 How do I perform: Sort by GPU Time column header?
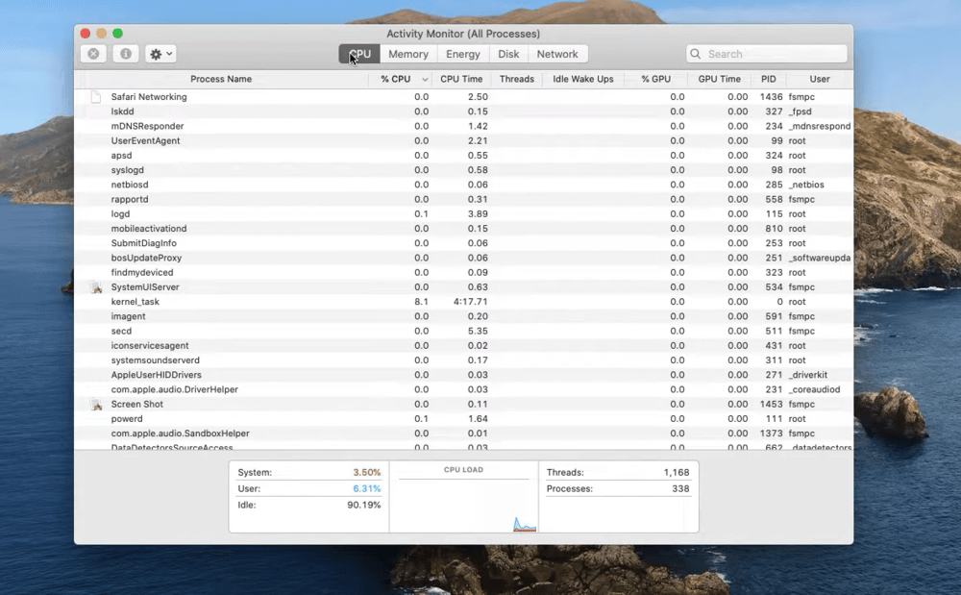(x=719, y=79)
